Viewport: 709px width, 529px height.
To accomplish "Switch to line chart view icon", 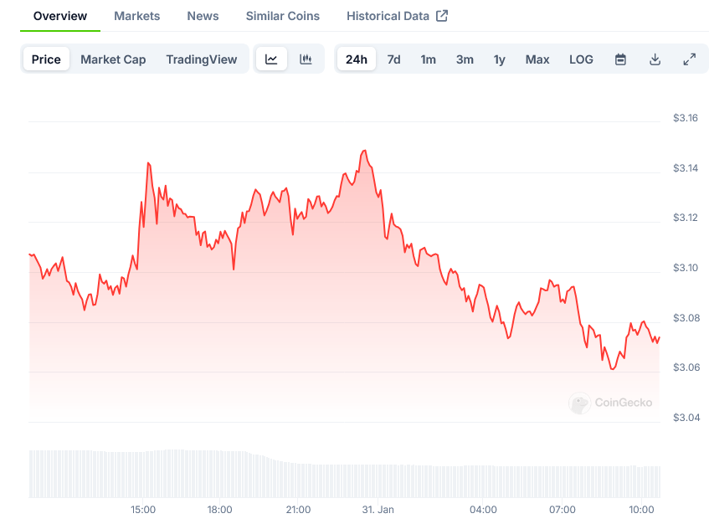I will [271, 59].
